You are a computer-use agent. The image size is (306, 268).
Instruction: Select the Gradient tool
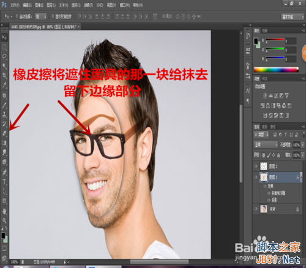[4, 143]
